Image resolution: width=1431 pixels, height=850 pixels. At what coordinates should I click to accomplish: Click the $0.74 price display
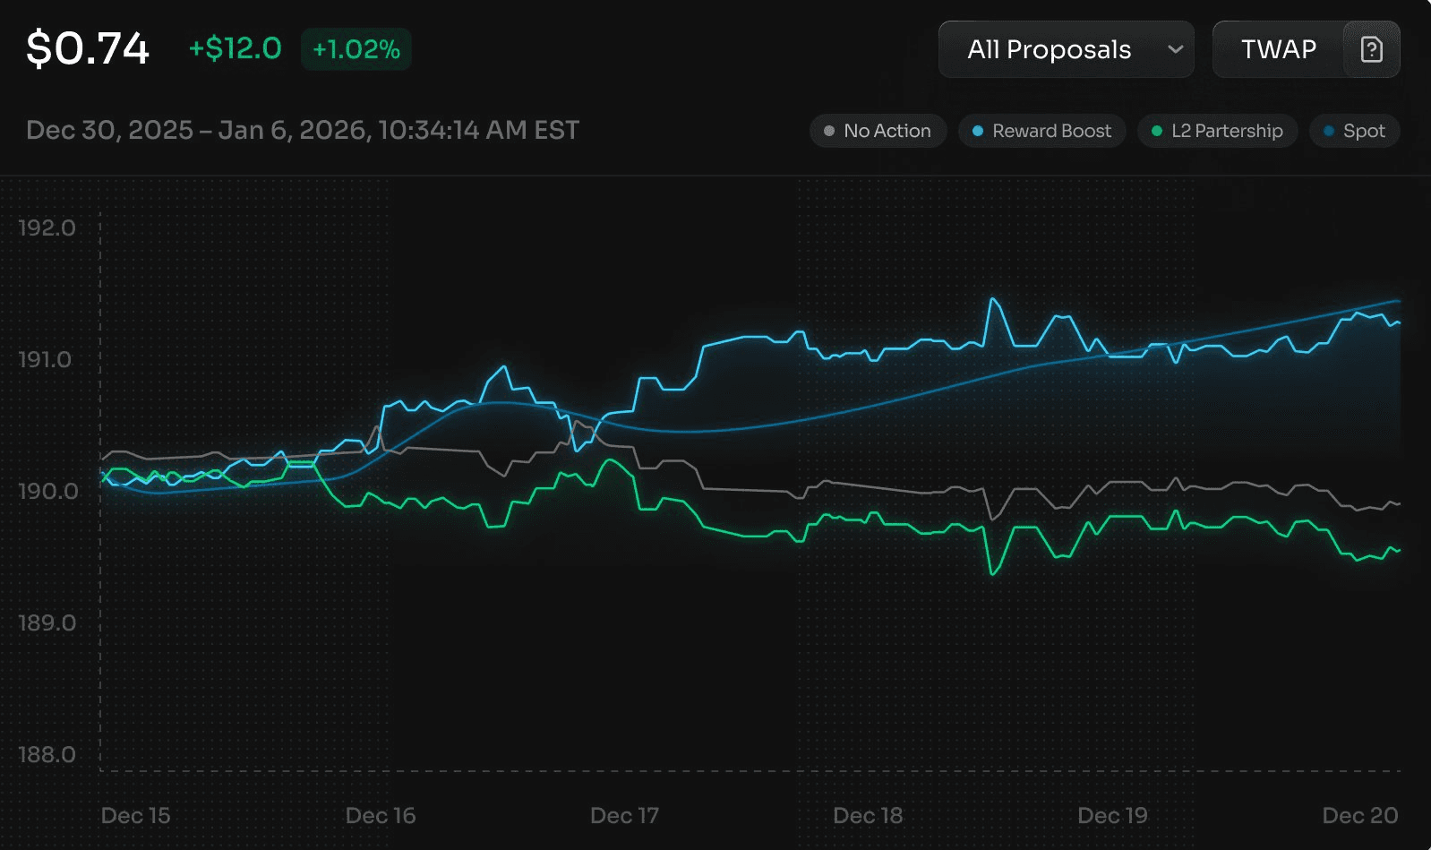[x=88, y=48]
